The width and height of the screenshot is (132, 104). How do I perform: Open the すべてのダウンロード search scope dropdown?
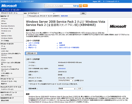tap(41, 14)
